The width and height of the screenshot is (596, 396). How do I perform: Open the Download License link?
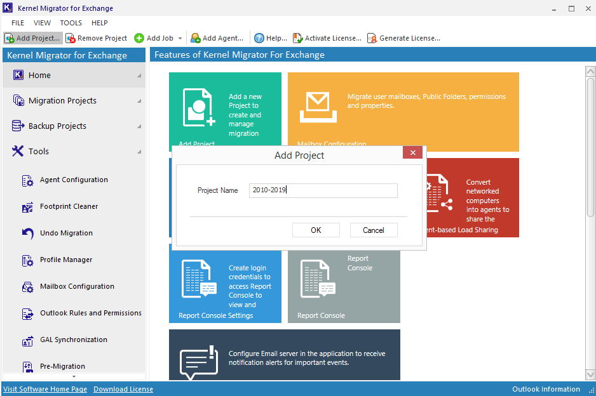123,389
